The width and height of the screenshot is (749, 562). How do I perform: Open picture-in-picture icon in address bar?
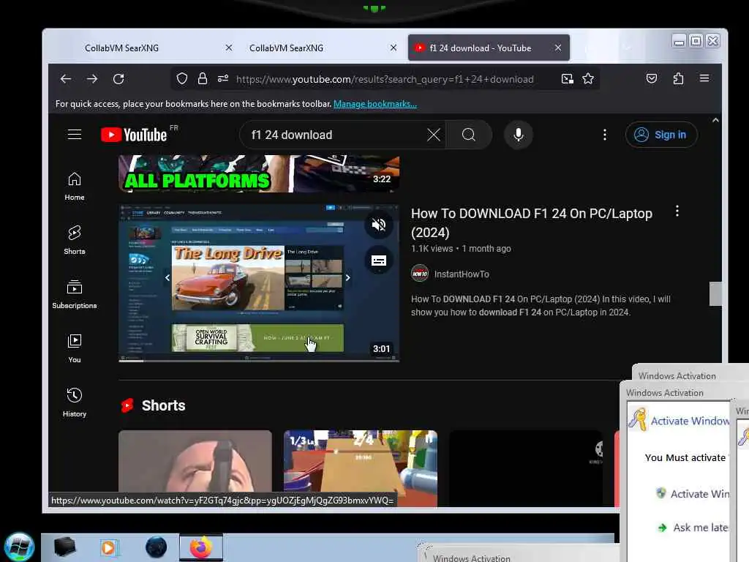[x=567, y=79]
